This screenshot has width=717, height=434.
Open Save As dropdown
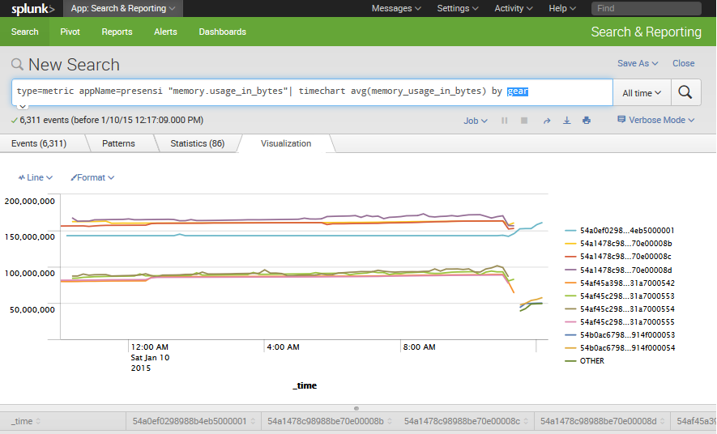pos(638,63)
